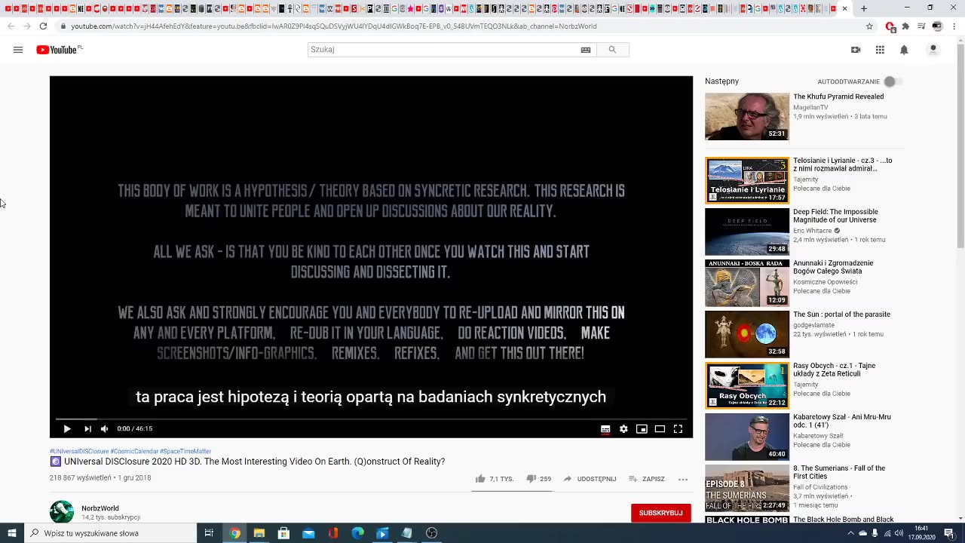
Task: Save the video with Zapisz
Action: (647, 479)
